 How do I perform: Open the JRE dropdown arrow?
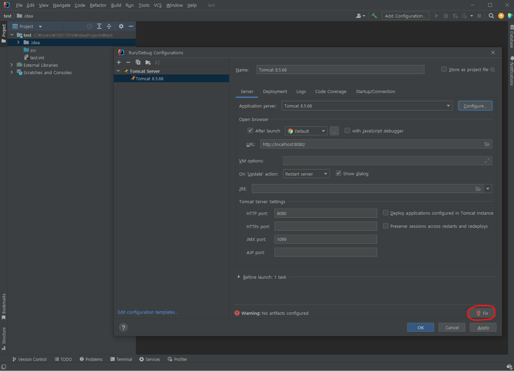[488, 189]
